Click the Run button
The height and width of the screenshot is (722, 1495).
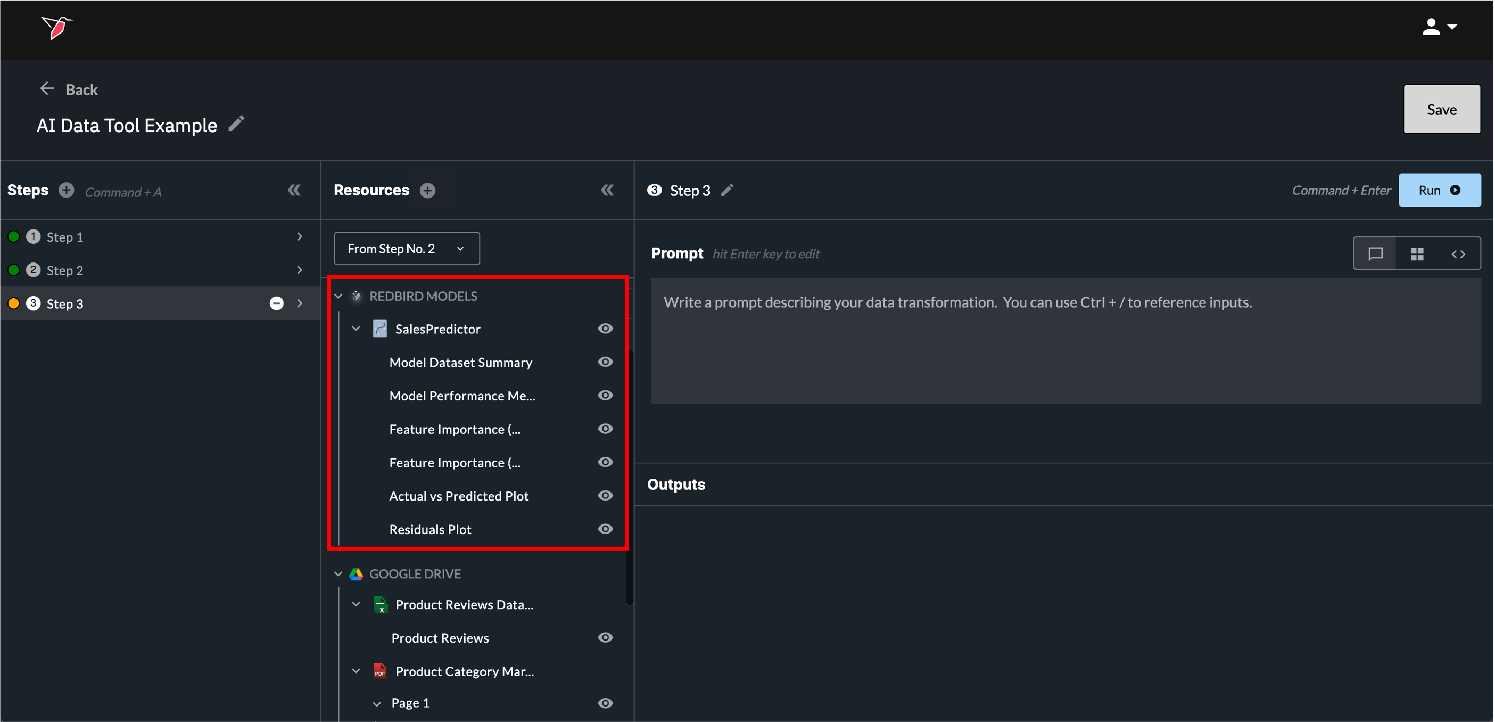[x=1439, y=191]
